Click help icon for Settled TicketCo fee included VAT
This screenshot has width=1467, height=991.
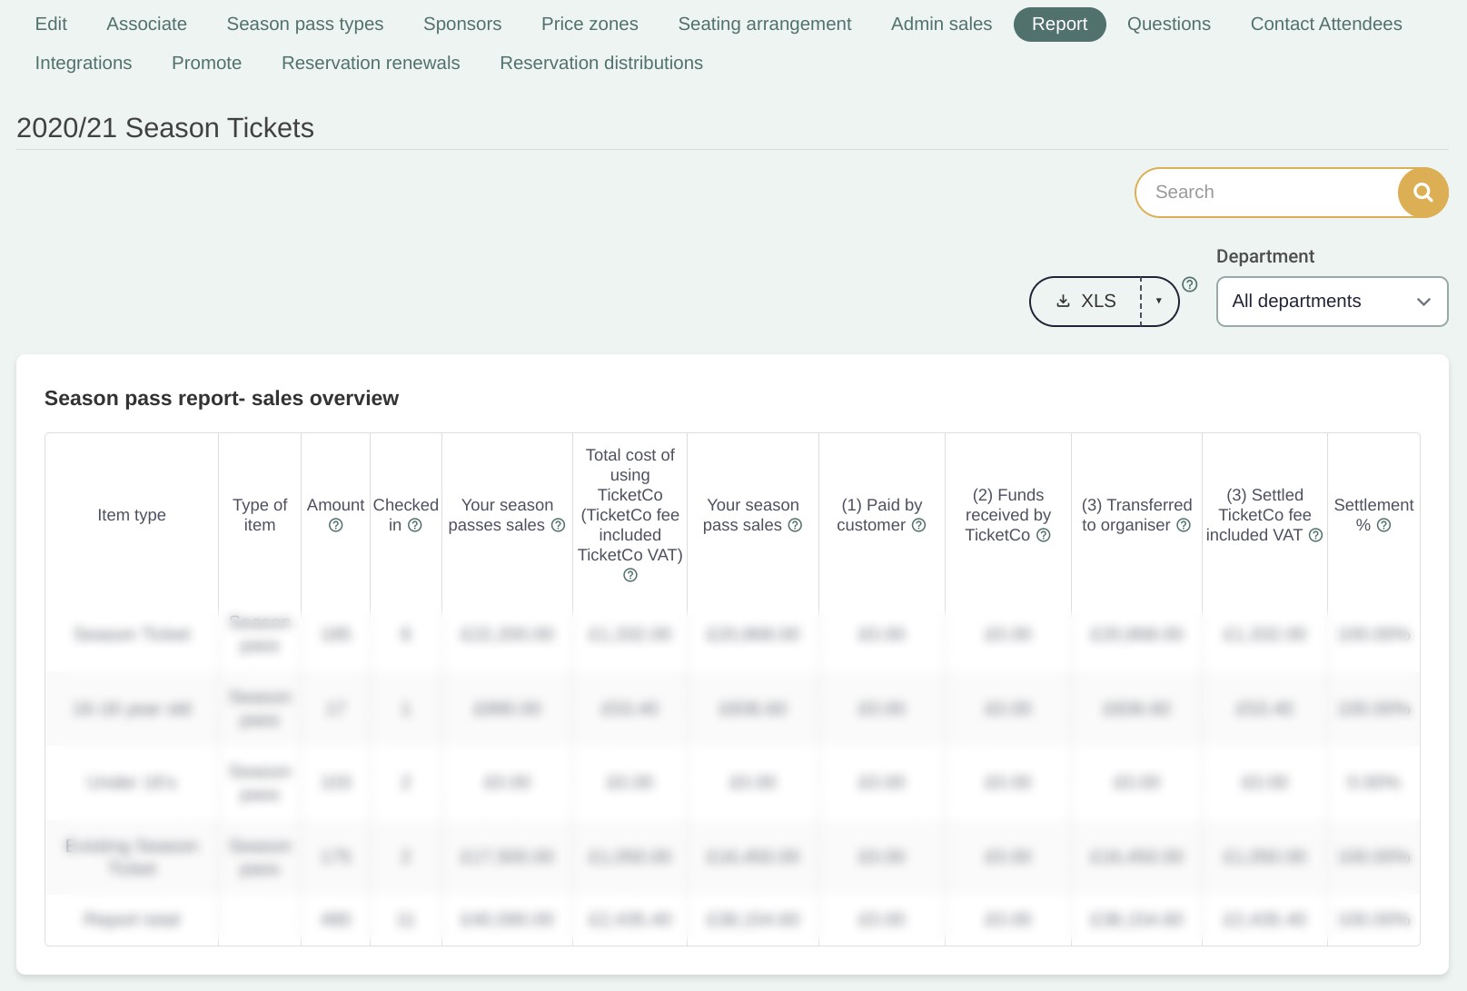click(x=1316, y=535)
